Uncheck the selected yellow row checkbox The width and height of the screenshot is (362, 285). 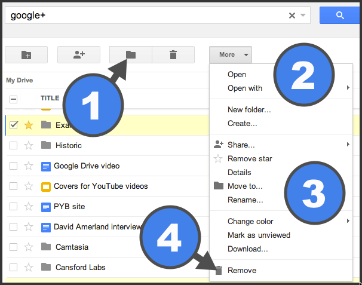pos(14,125)
